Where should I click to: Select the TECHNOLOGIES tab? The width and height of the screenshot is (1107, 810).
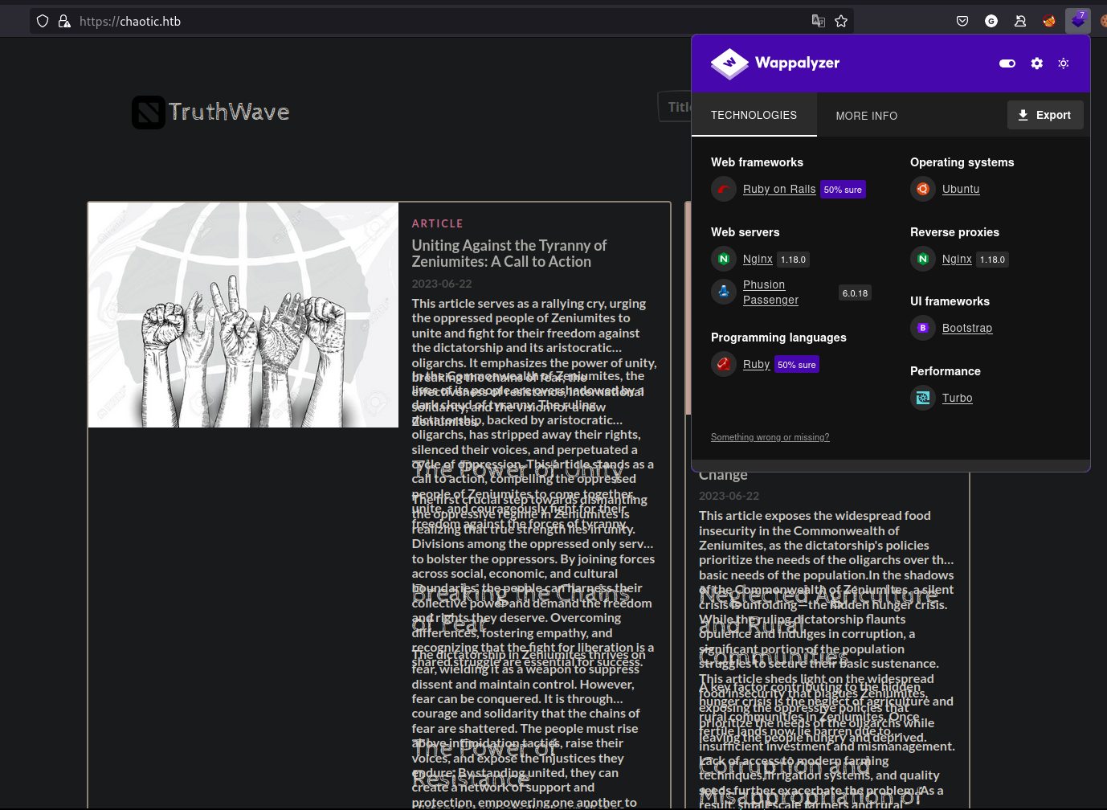[754, 115]
